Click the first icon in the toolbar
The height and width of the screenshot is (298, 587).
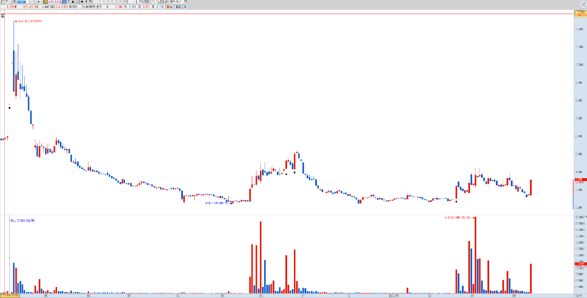point(2,2)
